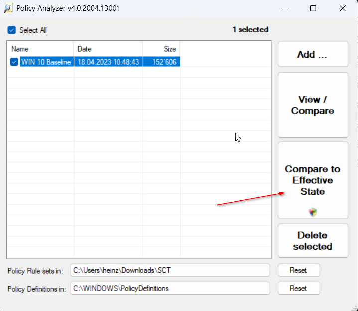Sort list by the Size column header

162,49
